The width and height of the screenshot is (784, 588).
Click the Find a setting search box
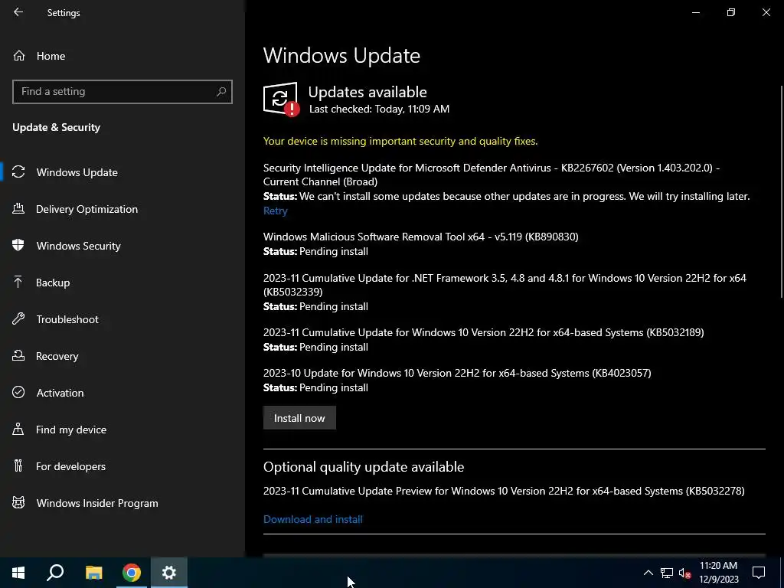tap(122, 92)
